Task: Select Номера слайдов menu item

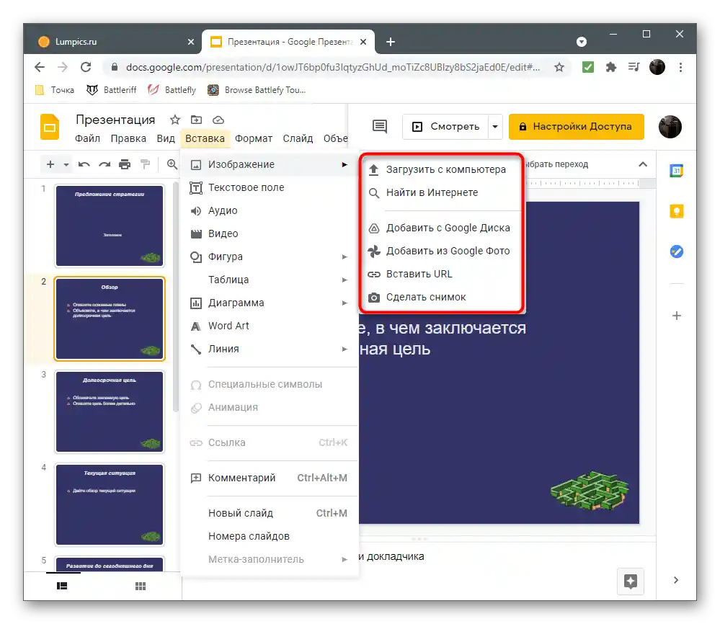Action: tap(269, 536)
